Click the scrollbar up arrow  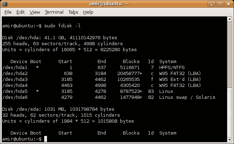point(229,19)
